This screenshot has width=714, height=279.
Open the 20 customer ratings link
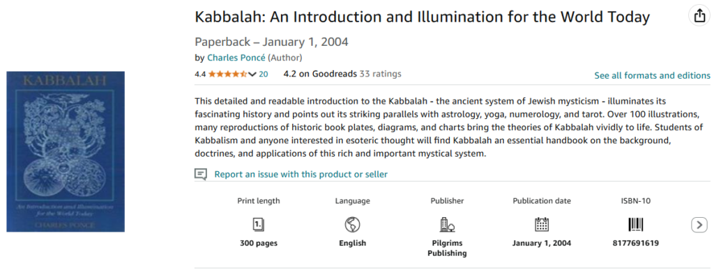(263, 74)
